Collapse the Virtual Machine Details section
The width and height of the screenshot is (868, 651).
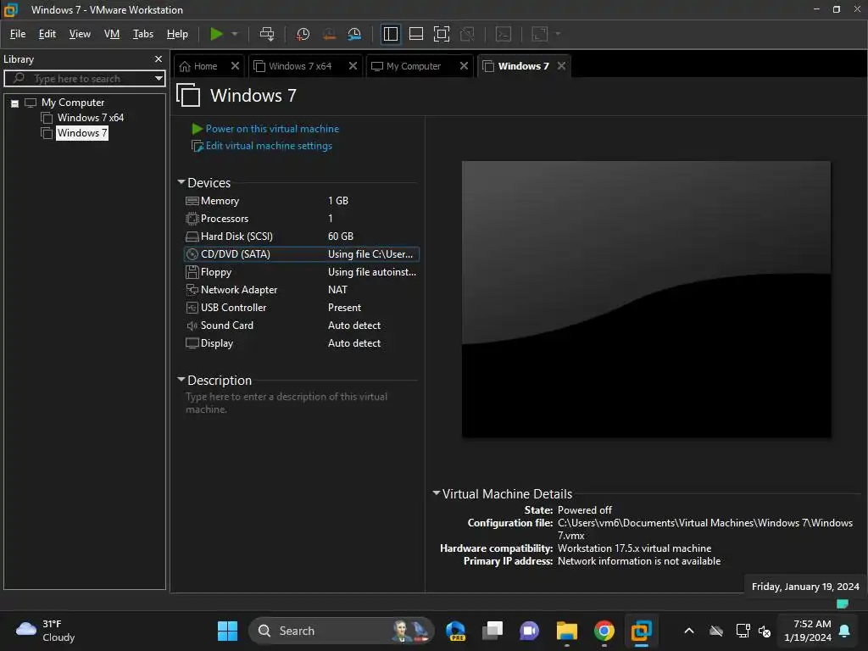[437, 492]
